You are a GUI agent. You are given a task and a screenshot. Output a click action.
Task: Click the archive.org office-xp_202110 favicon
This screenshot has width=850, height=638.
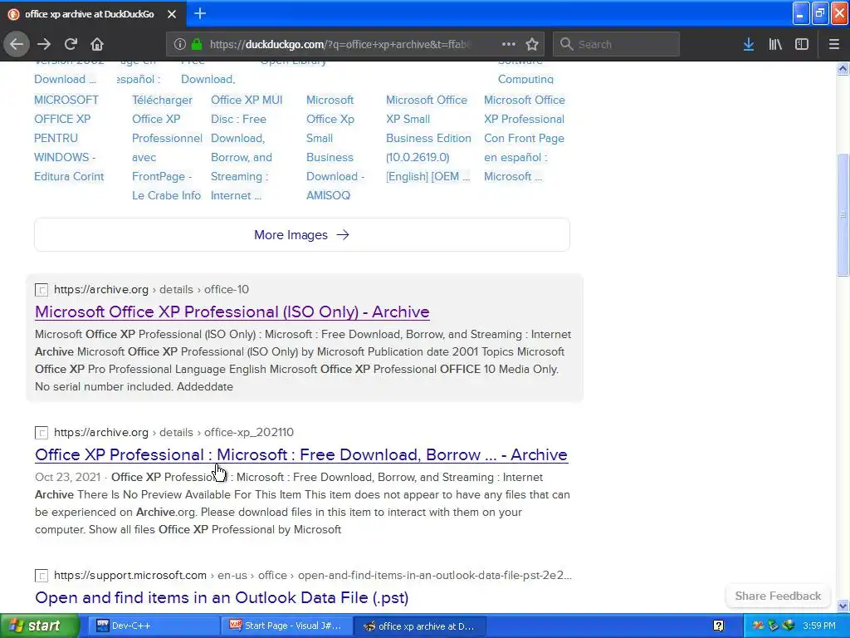tap(42, 432)
